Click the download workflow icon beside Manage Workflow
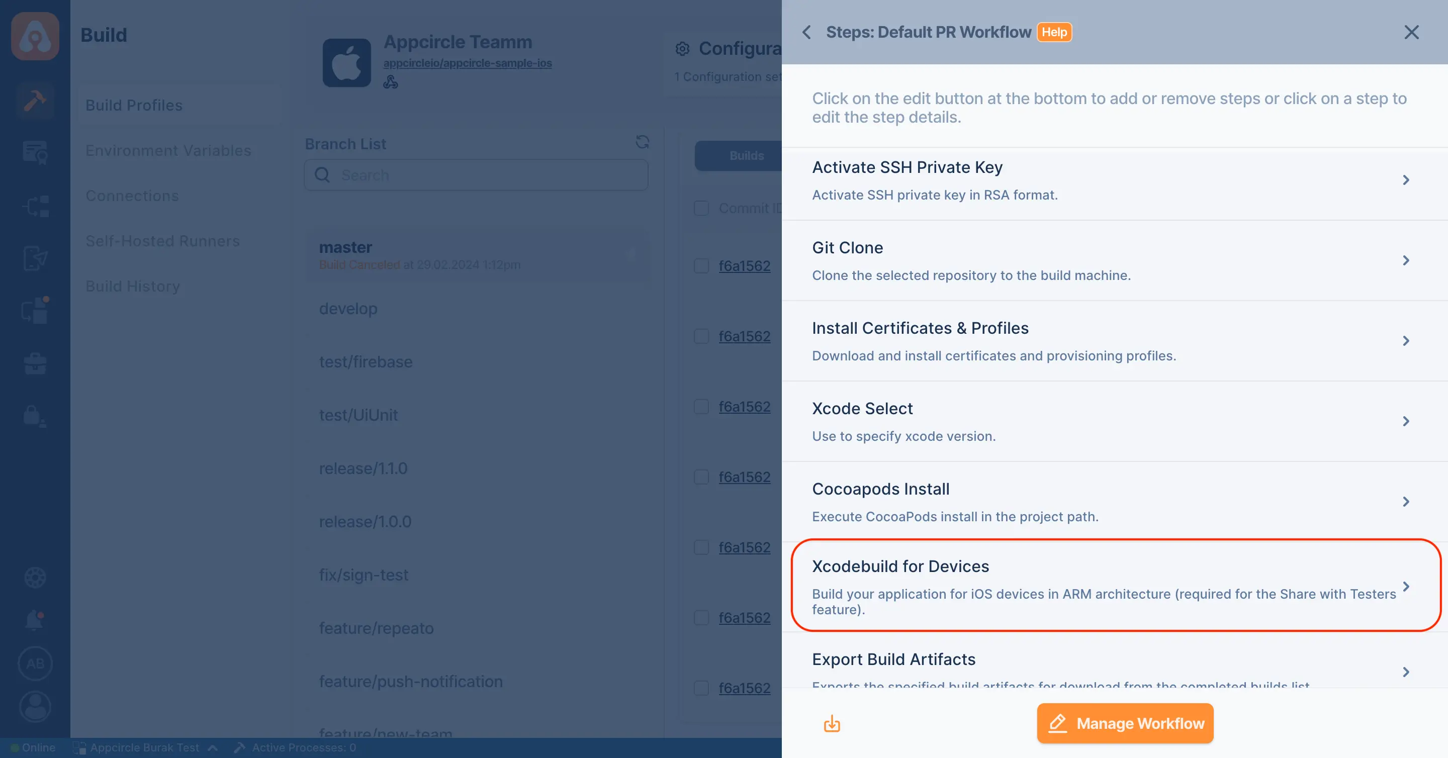The height and width of the screenshot is (758, 1448). (832, 724)
